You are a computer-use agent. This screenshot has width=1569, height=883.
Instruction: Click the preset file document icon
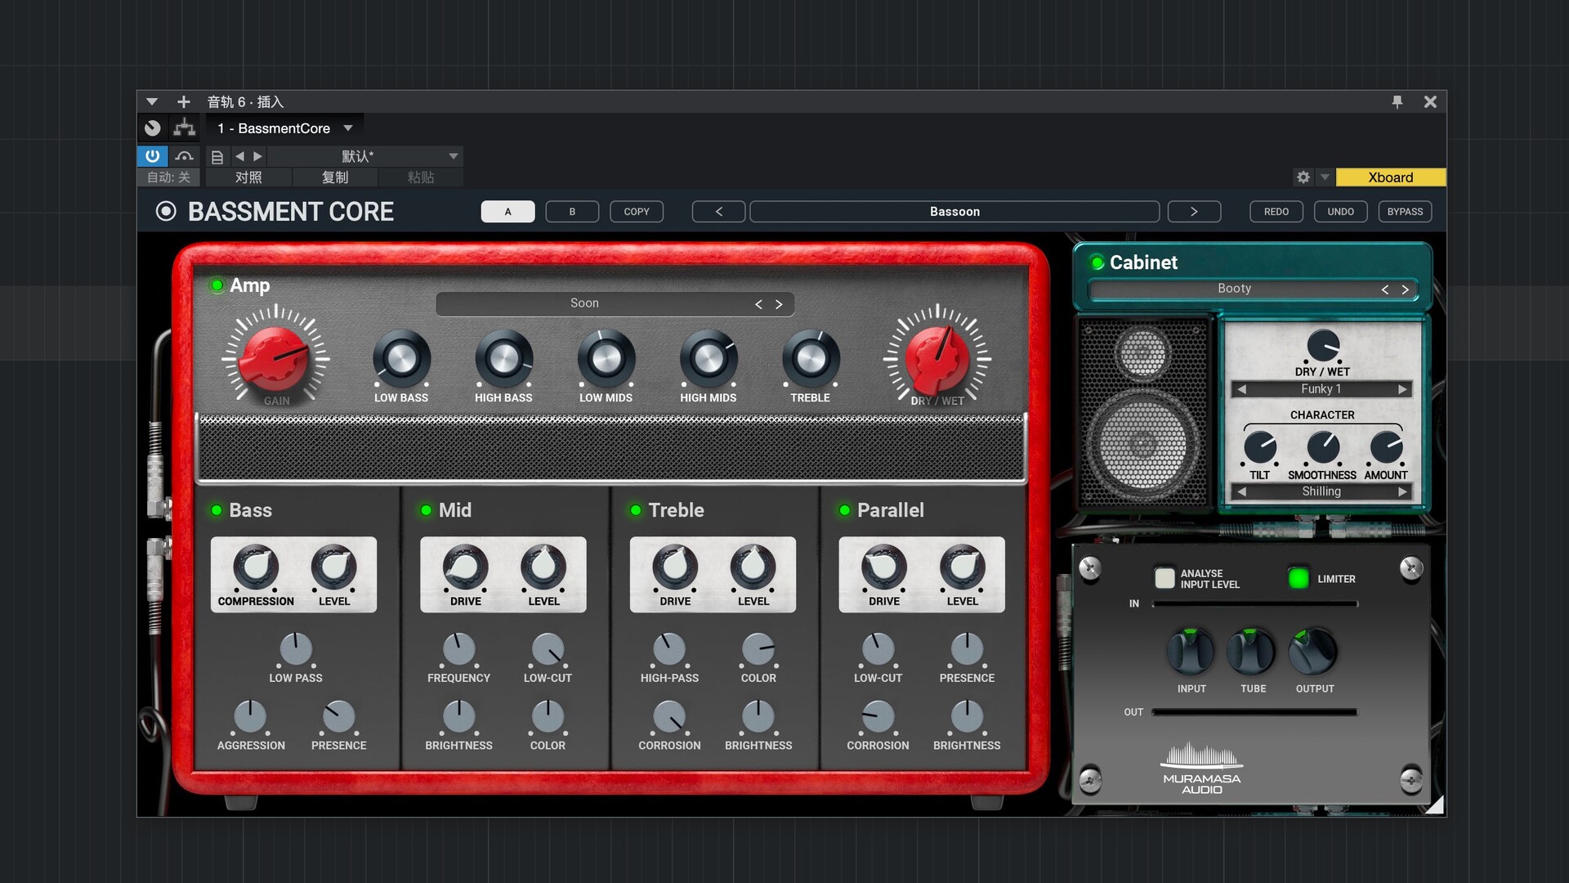coord(217,156)
